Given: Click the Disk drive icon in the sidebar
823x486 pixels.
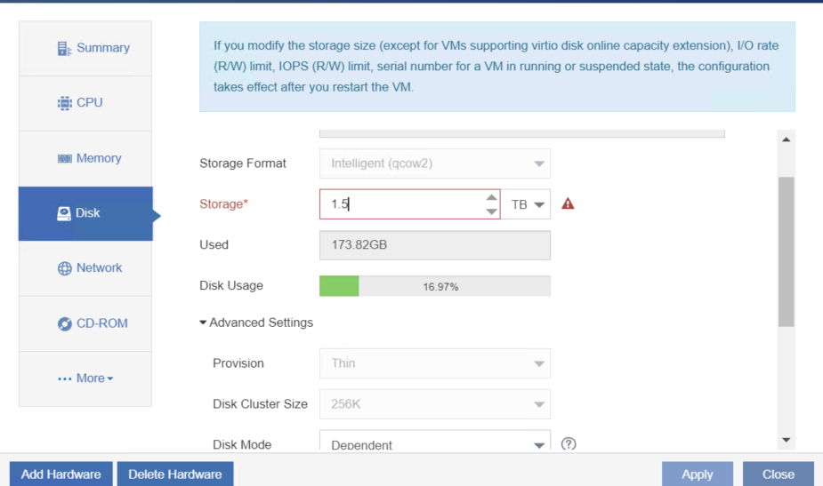Looking at the screenshot, I should [63, 213].
